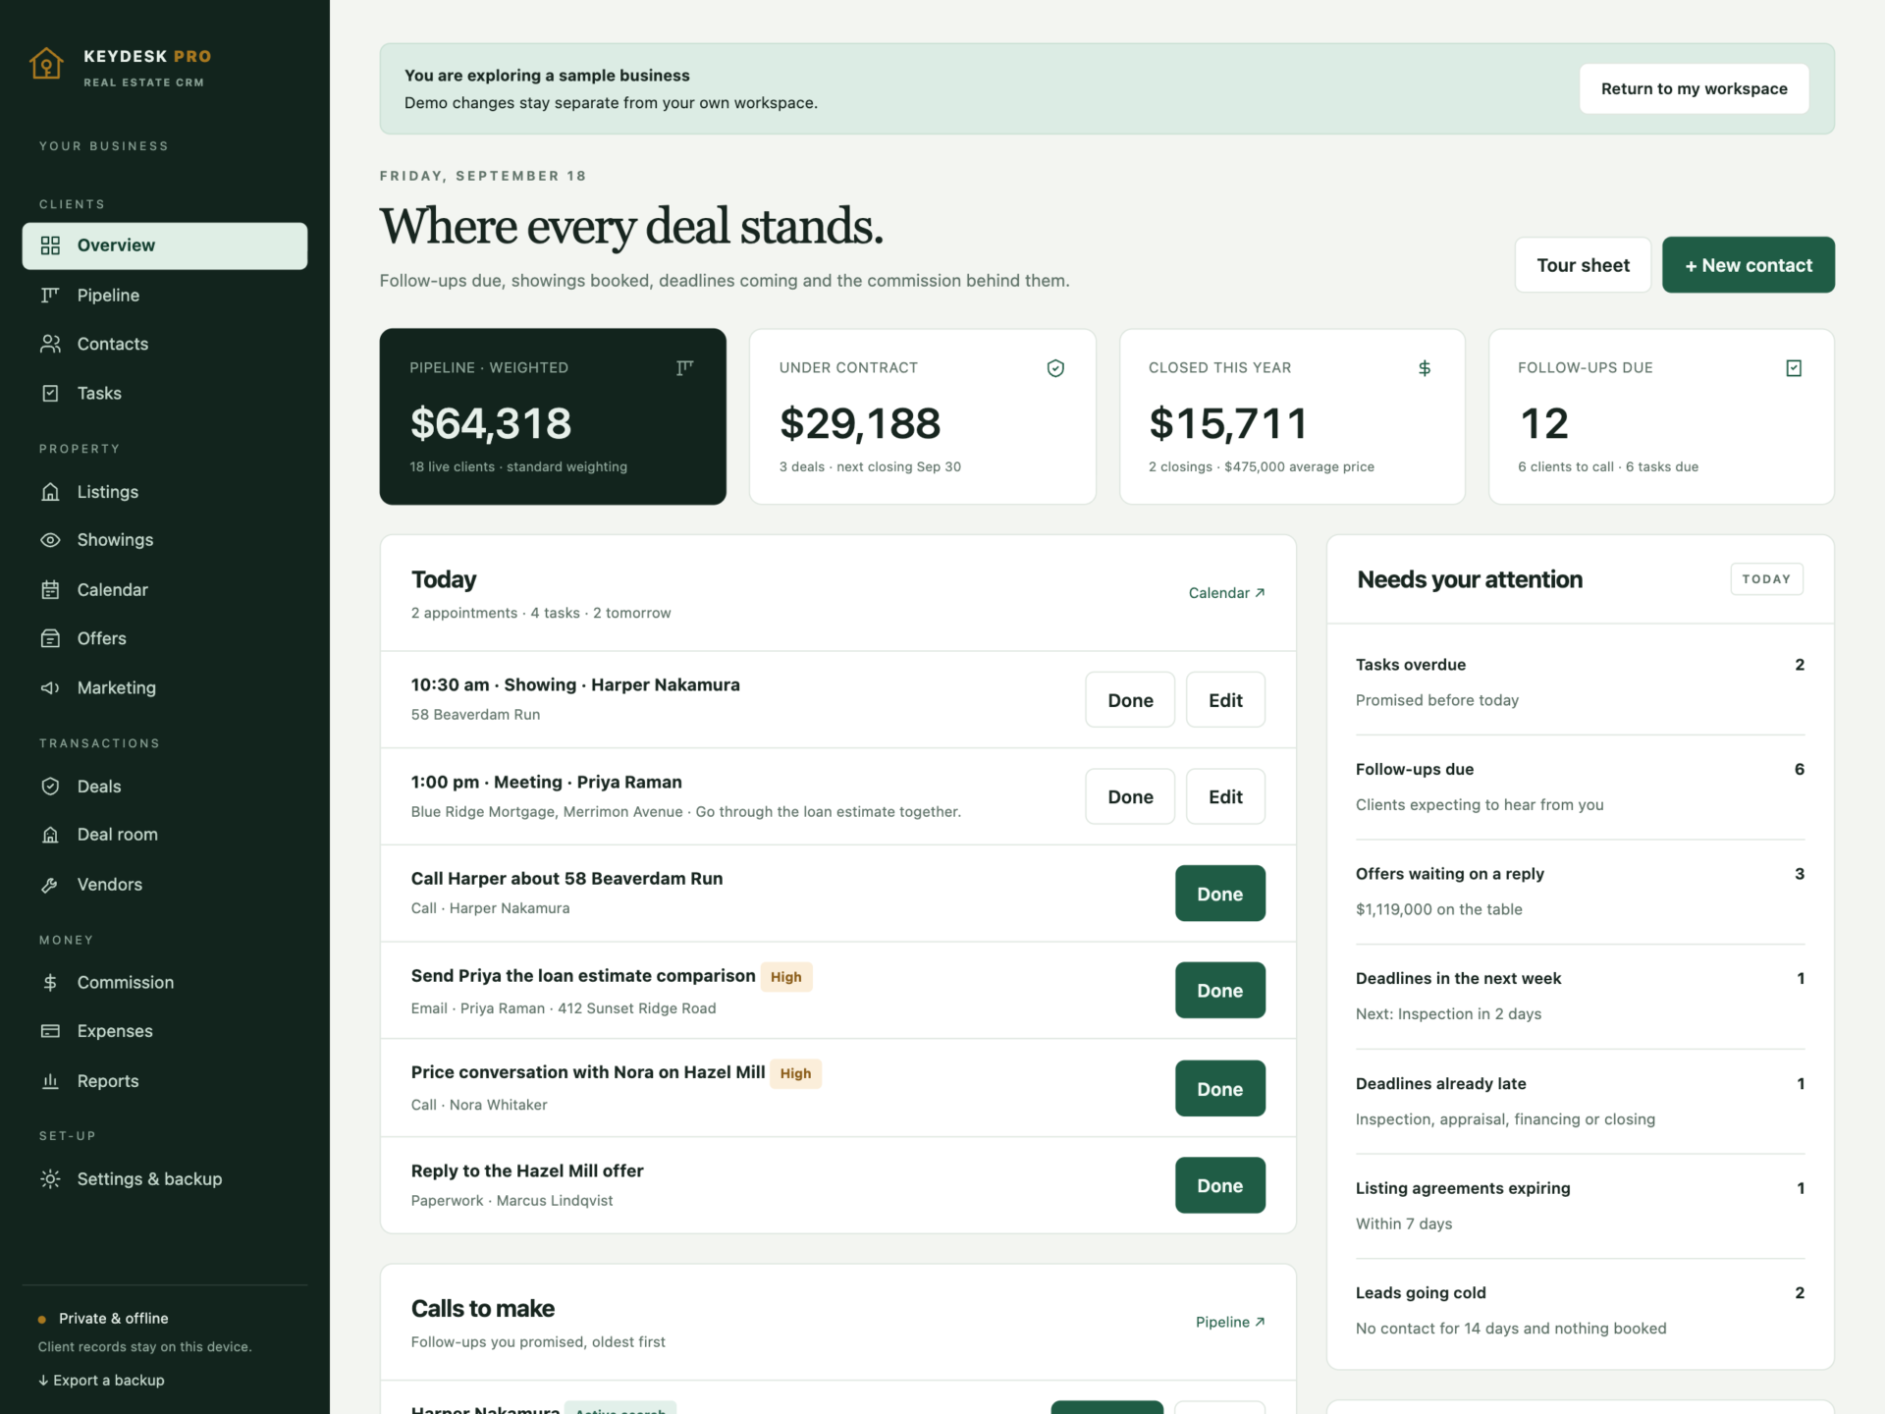Mark Call Harper about Beaverdam Run done

pyautogui.click(x=1219, y=894)
